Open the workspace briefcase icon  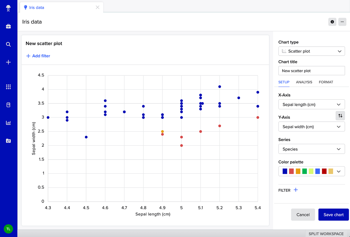8,26
